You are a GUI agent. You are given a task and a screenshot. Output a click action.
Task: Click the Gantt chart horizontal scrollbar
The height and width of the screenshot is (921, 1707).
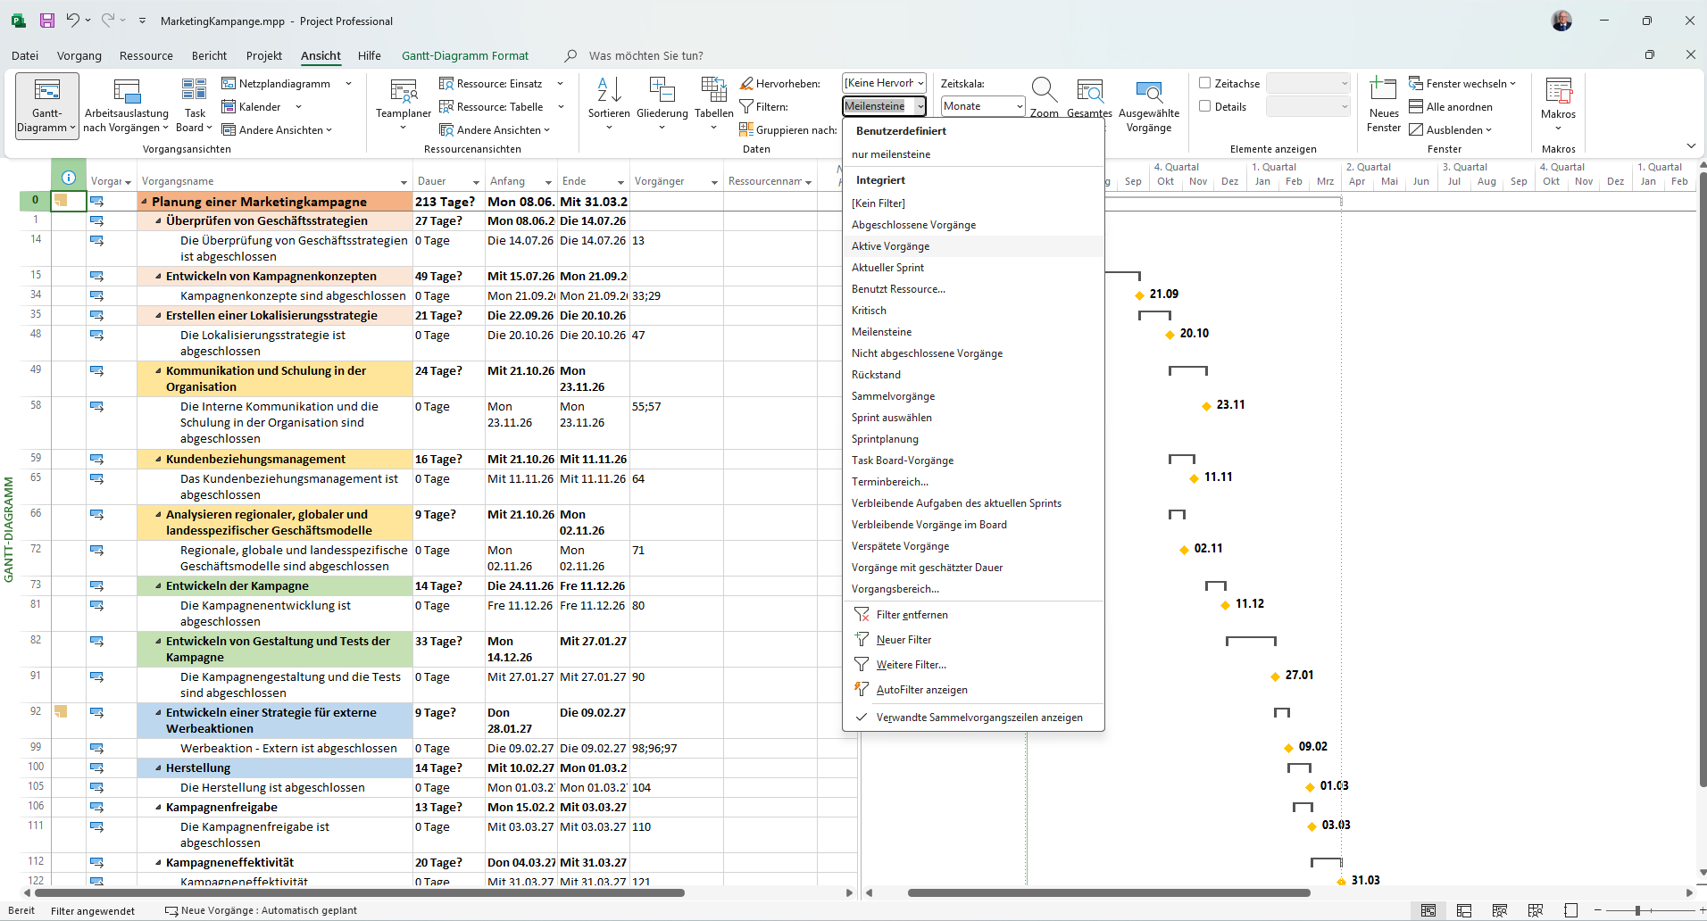point(1109,892)
